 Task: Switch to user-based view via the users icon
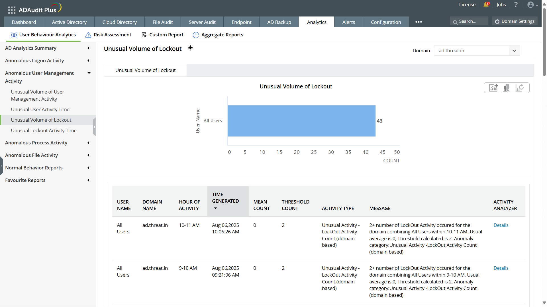click(x=507, y=88)
